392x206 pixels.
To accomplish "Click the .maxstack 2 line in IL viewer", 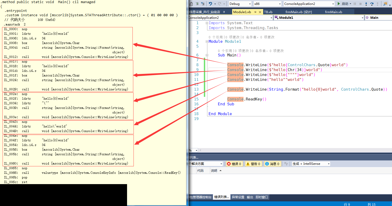I will (x=15, y=24).
